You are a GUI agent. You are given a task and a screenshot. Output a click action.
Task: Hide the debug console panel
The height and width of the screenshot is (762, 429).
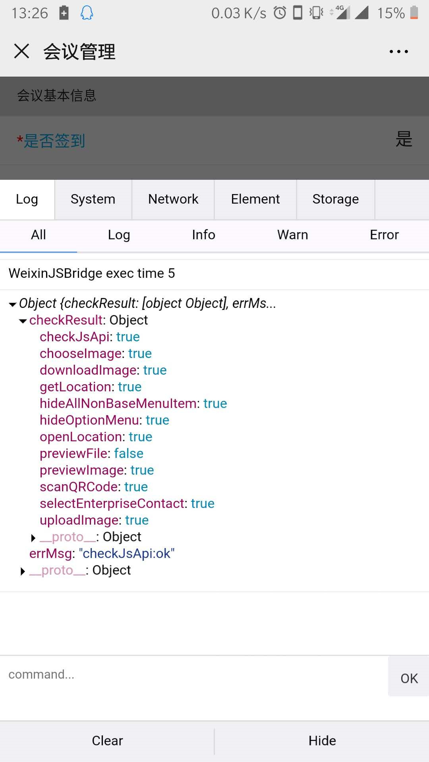tap(322, 741)
